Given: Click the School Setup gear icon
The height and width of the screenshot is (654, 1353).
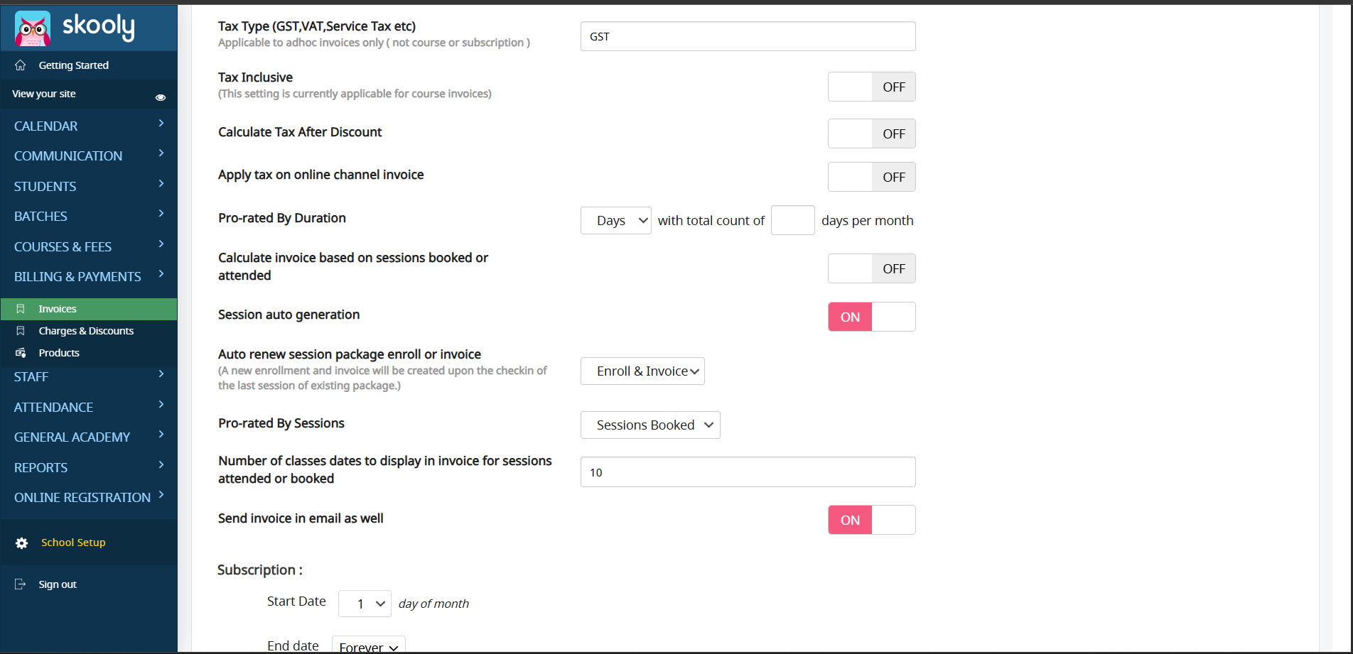Looking at the screenshot, I should tap(22, 543).
